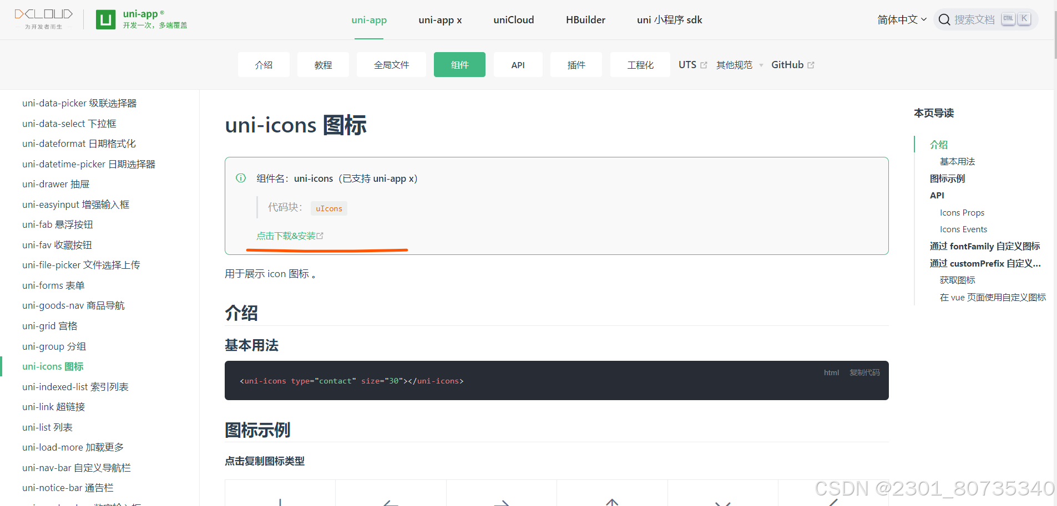Open the uniCloud top tab

tap(514, 20)
